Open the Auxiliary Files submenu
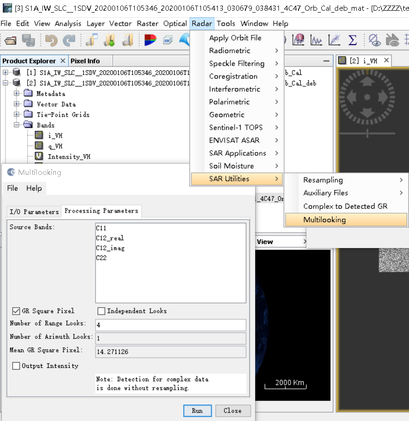 pyautogui.click(x=346, y=193)
